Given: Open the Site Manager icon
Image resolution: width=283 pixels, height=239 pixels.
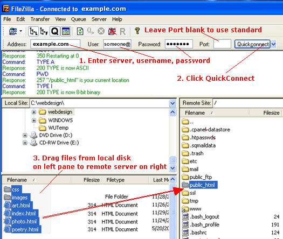Looking at the screenshot, I should (x=13, y=31).
